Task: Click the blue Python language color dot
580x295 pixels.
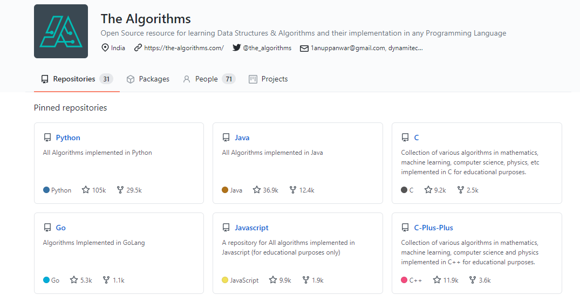Action: pos(46,190)
